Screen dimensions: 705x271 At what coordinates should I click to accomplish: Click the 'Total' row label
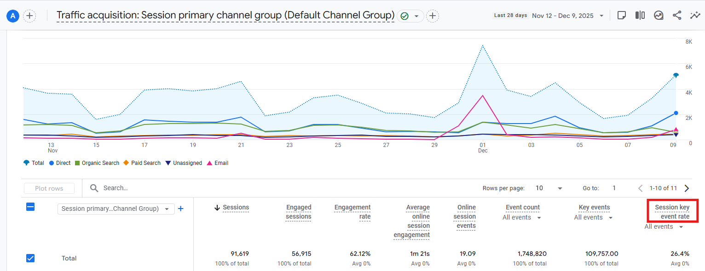tap(69, 258)
